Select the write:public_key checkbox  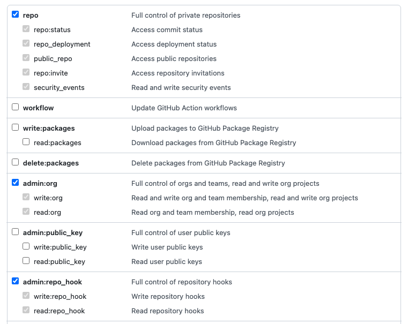coord(26,246)
